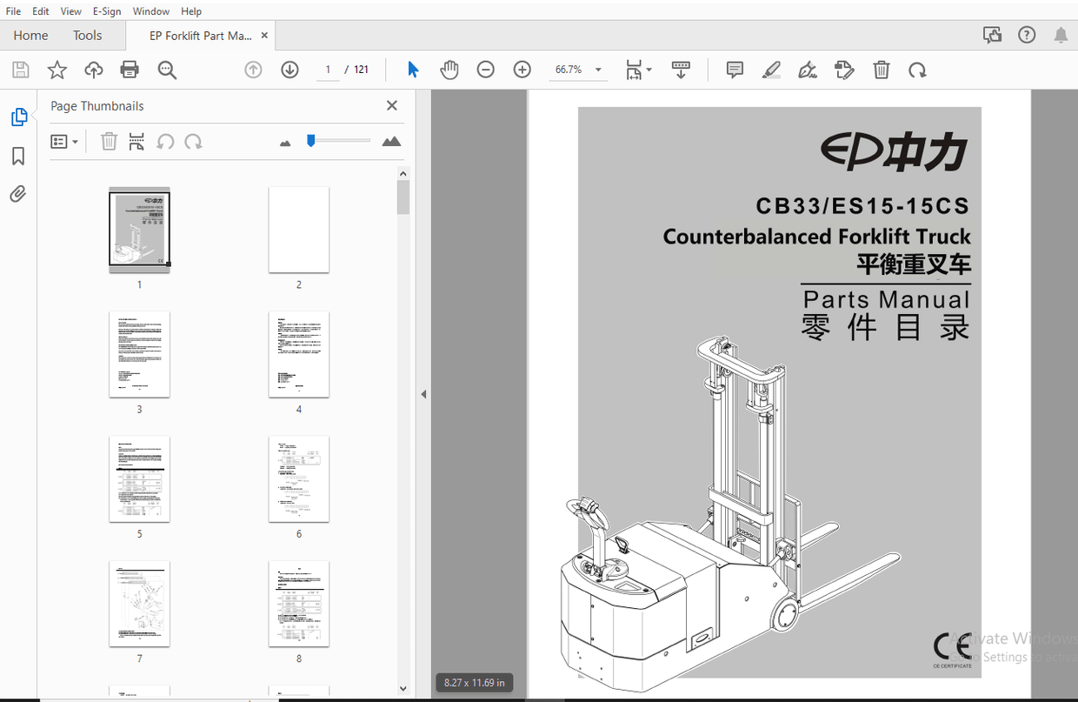Rotate pages using the rotate toolbar icon
Image resolution: width=1078 pixels, height=702 pixels.
(x=917, y=70)
